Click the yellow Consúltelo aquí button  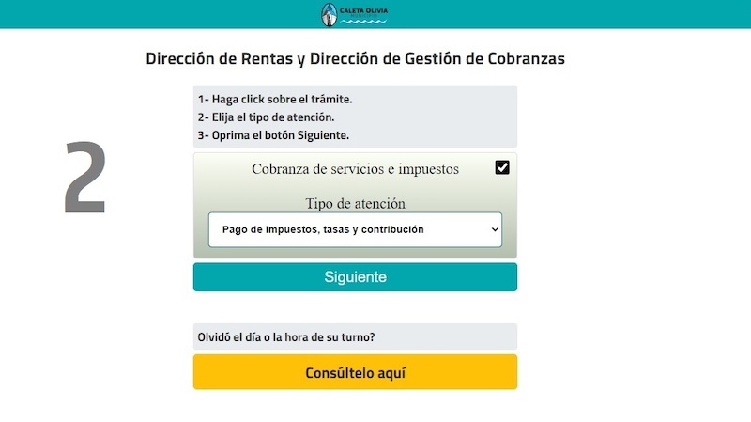[x=355, y=372]
